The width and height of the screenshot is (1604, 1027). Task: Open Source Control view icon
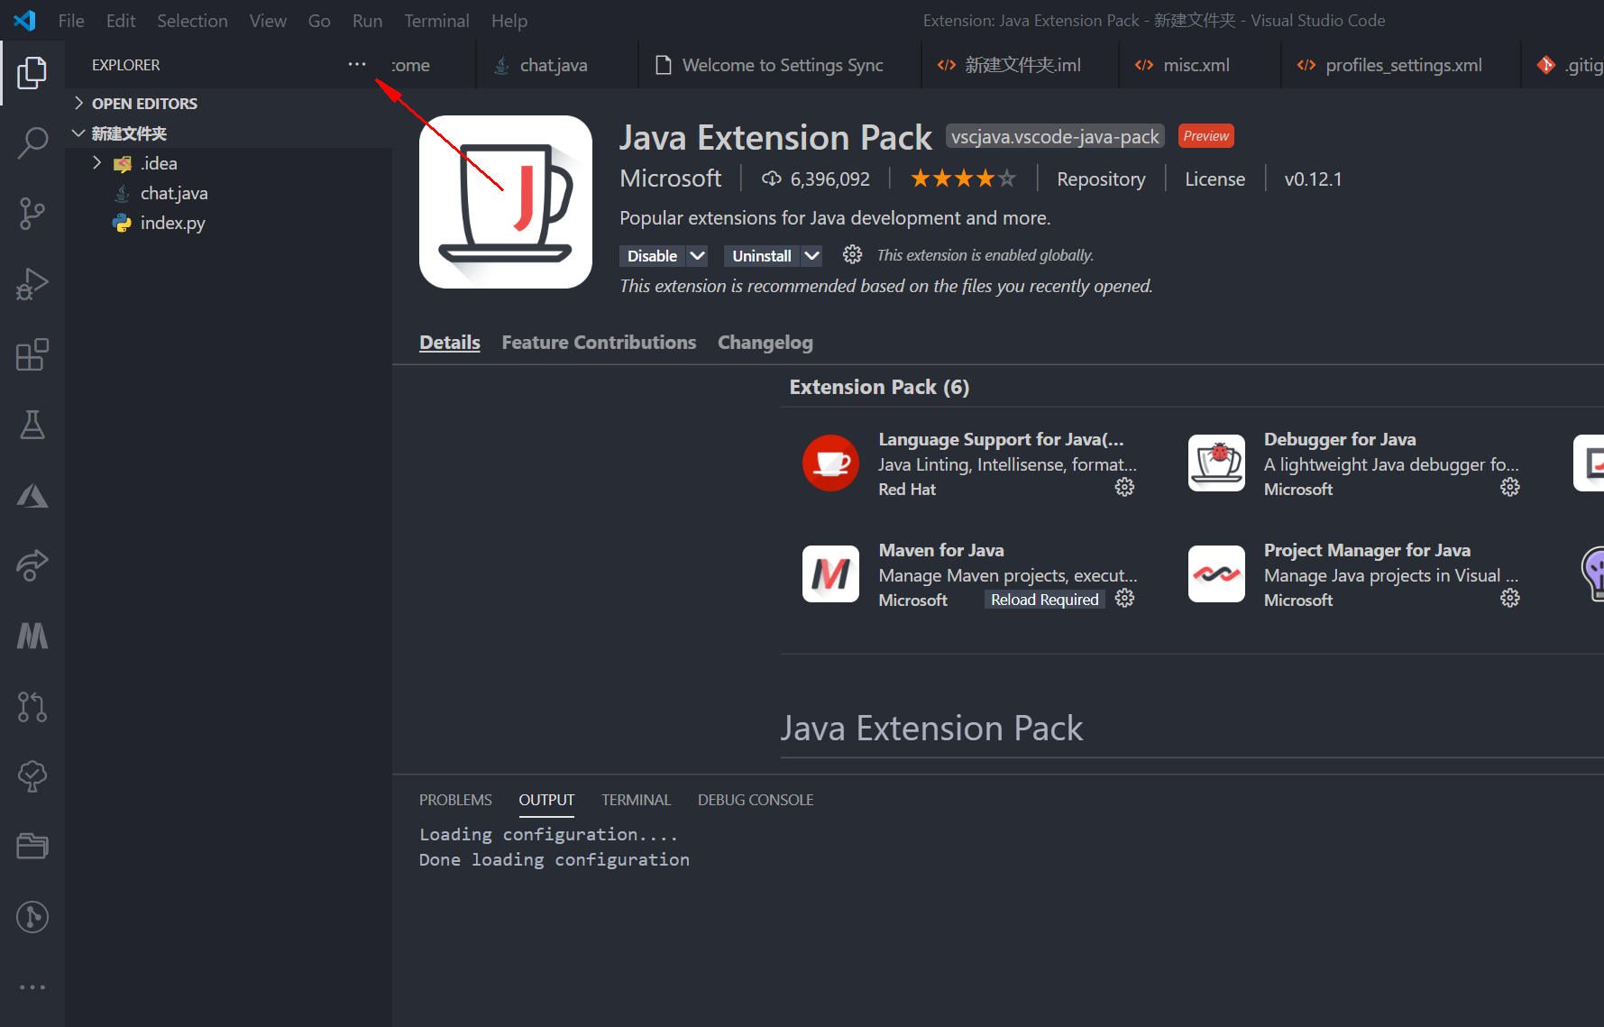click(32, 214)
